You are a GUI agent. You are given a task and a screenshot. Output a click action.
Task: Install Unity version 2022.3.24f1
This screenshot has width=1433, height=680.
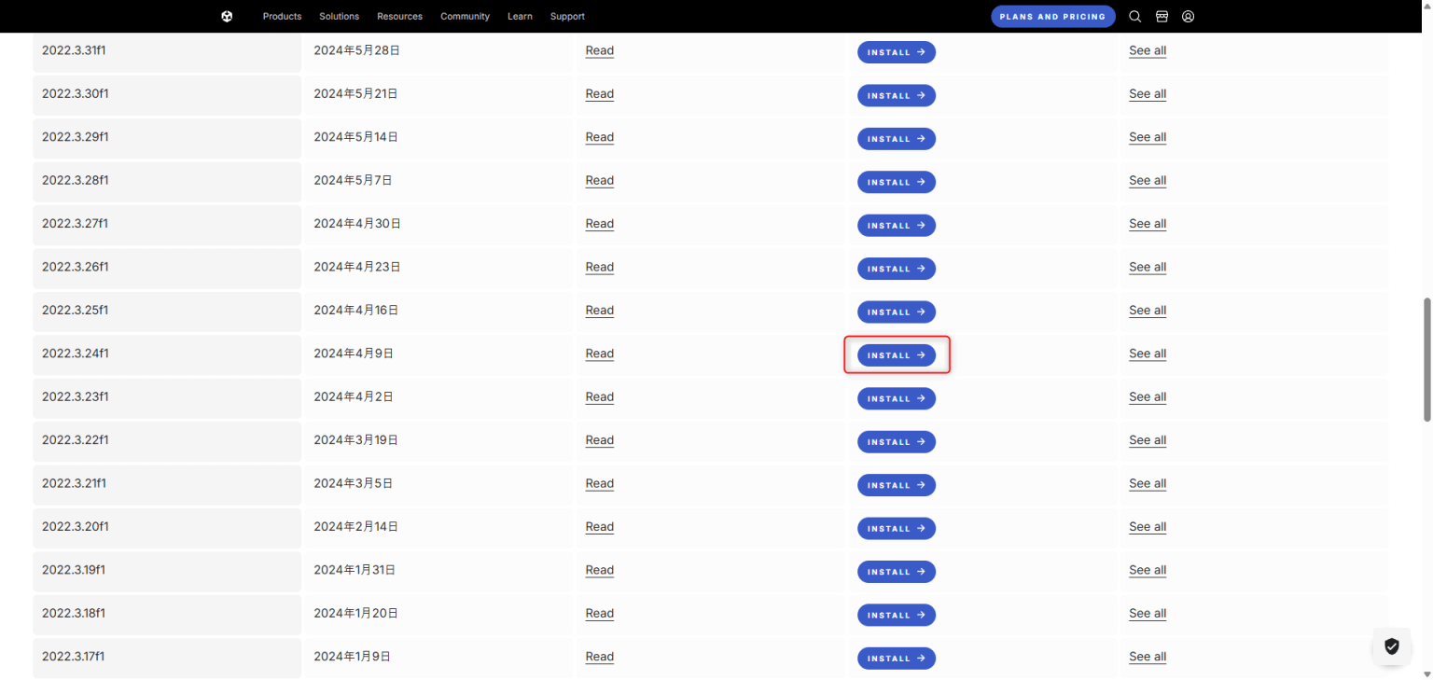pyautogui.click(x=896, y=355)
